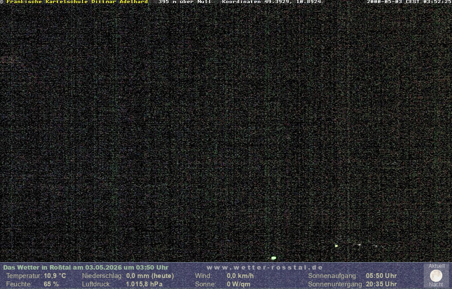The image size is (452, 289).
Task: Click the Sonne 0 W/qm value
Action: click(x=238, y=284)
